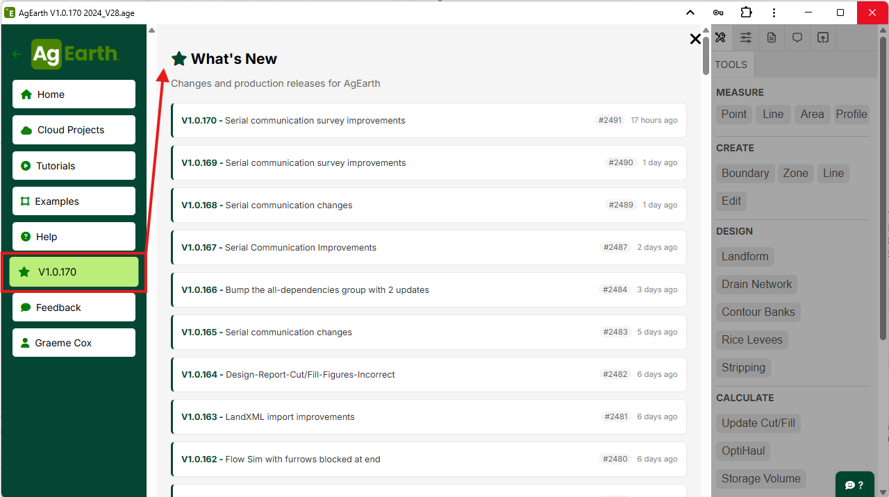Open the extensions puzzle icon
Viewport: 889px width, 497px height.
coord(746,12)
